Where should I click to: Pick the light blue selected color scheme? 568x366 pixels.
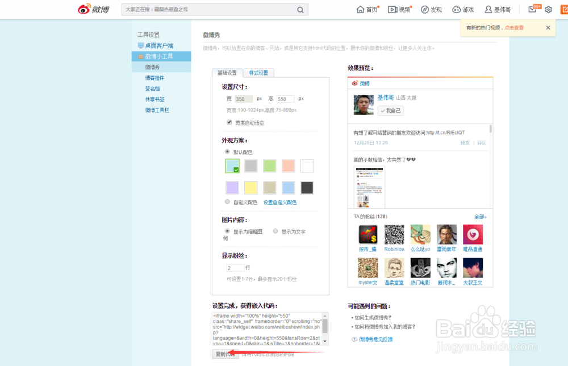pyautogui.click(x=232, y=166)
